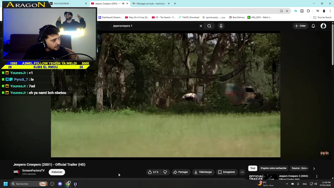Screen dimensions: 334x188
Task: Open the ScreamFactoryTV channel avatar
Action: click(16, 172)
